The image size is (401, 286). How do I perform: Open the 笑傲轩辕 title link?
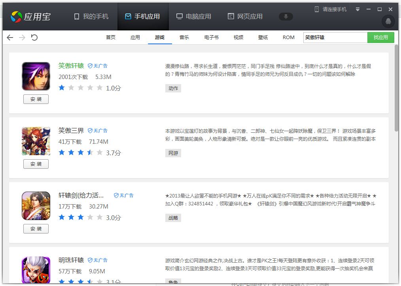tap(71, 66)
